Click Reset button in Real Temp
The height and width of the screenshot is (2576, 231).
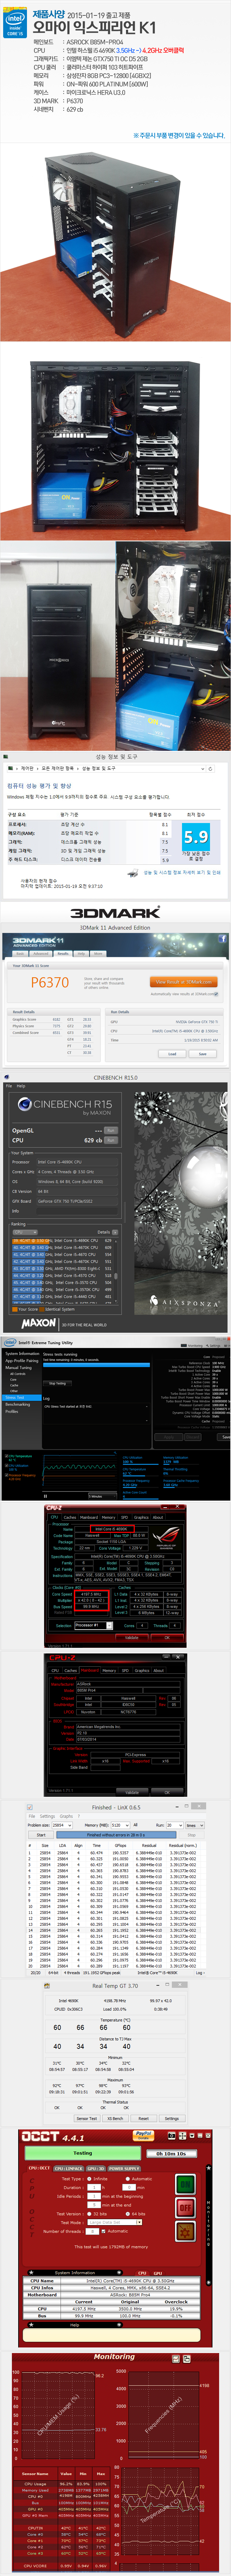pyautogui.click(x=143, y=2118)
